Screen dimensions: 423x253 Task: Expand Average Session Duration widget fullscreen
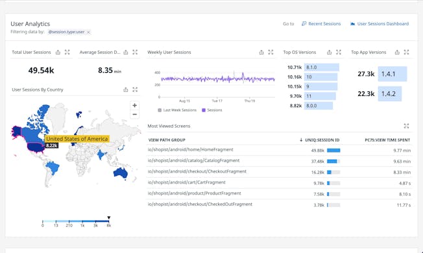point(135,53)
